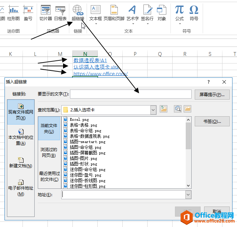Expand the Equation (公式) dropdown arrow
The image size is (237, 227).
tap(180, 24)
